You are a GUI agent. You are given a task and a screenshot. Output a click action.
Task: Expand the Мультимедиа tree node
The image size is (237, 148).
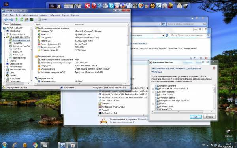click(x=5, y=66)
